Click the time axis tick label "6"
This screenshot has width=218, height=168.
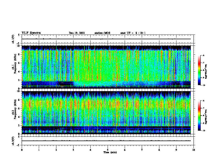125,150
